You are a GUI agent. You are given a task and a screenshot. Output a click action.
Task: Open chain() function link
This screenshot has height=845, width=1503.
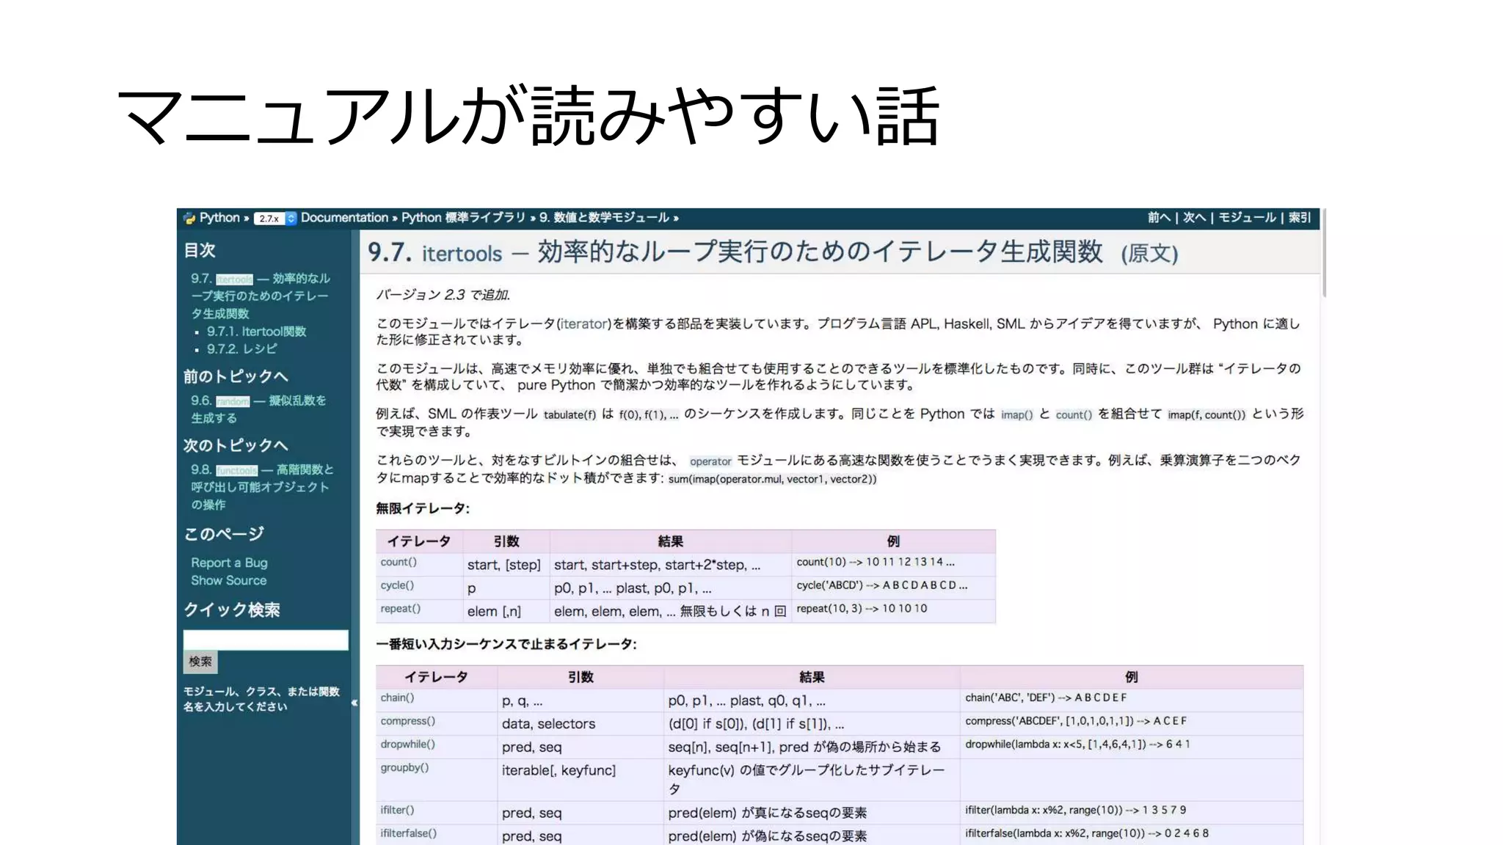(x=397, y=698)
